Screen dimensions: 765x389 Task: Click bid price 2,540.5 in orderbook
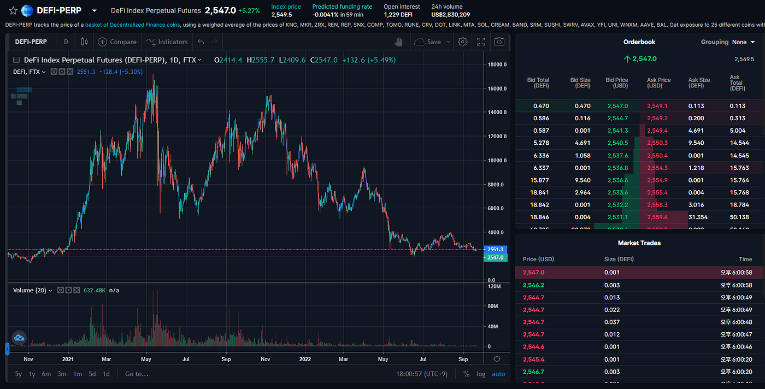pos(617,143)
